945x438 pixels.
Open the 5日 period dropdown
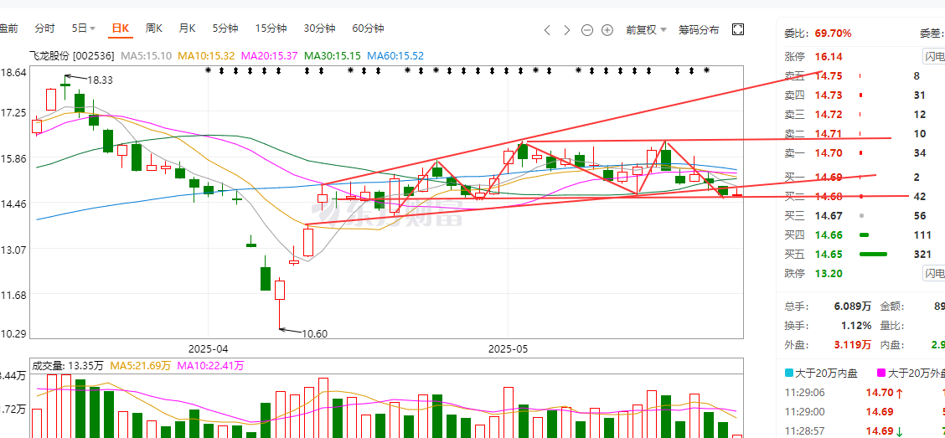(x=84, y=28)
